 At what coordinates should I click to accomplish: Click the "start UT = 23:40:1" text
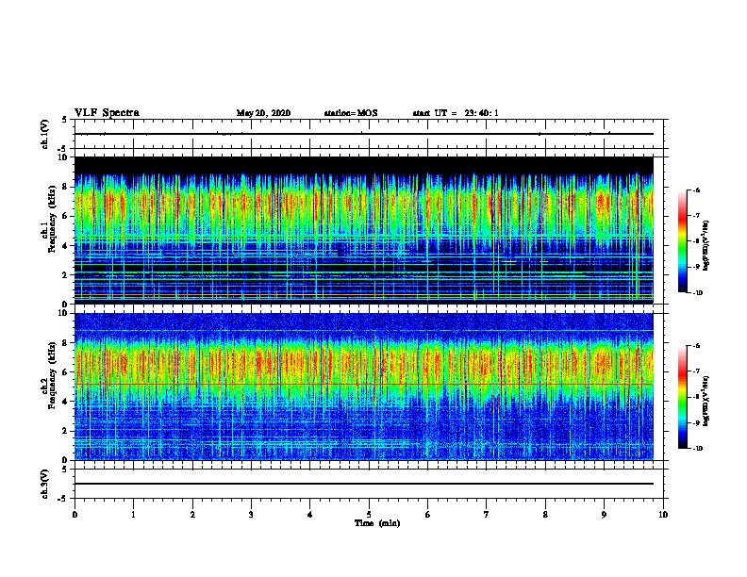[456, 113]
